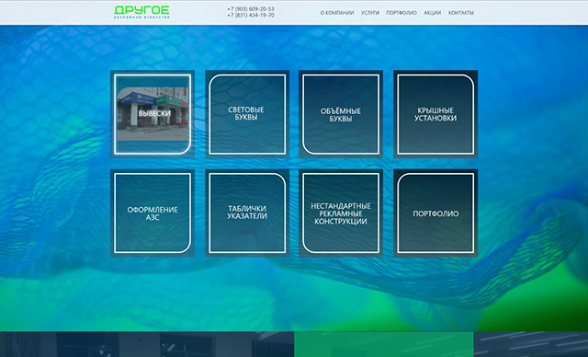
Task: Open the КРЫШНЫЕ УСТАНОВКИ tile
Action: click(435, 114)
